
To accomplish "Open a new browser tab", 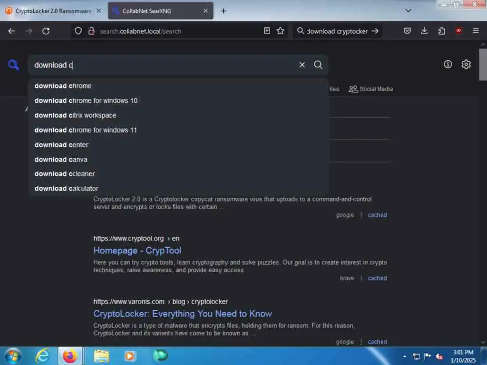I will pos(224,11).
